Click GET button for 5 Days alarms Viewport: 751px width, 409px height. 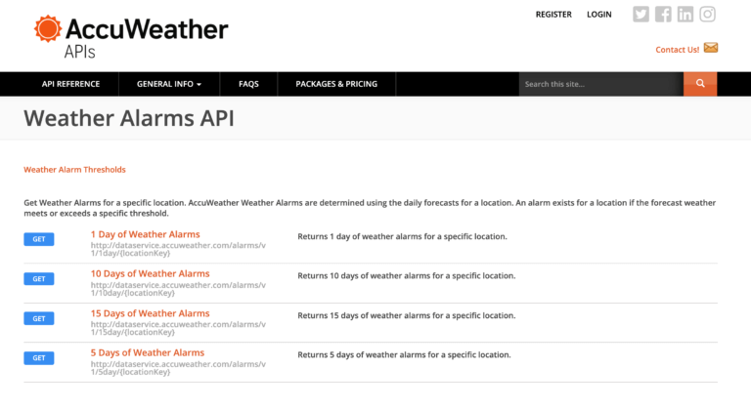point(39,358)
